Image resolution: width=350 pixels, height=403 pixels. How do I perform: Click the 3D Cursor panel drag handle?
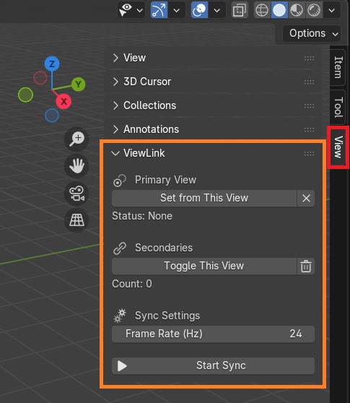pyautogui.click(x=309, y=82)
